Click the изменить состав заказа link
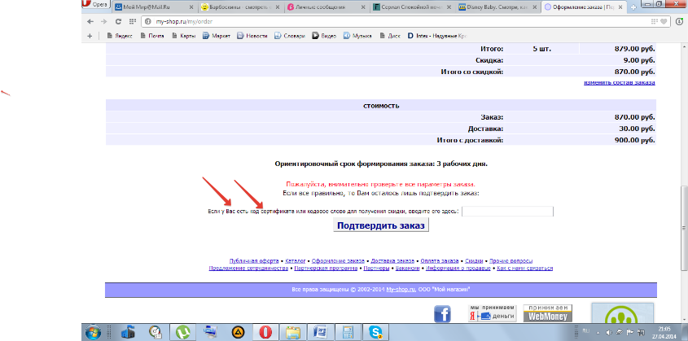 pos(620,83)
